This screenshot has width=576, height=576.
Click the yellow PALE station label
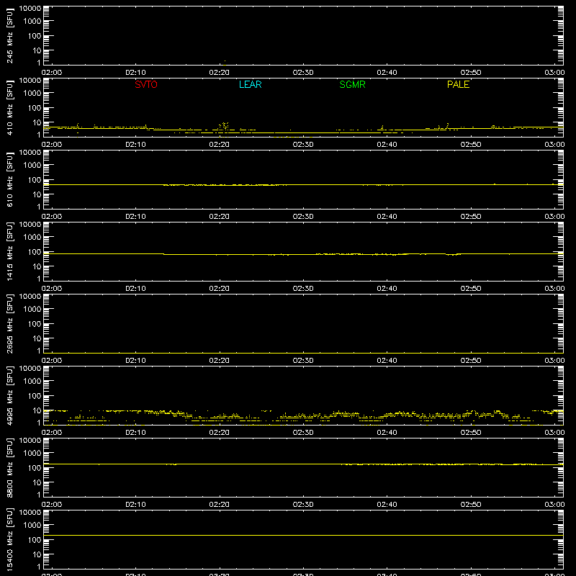(458, 84)
